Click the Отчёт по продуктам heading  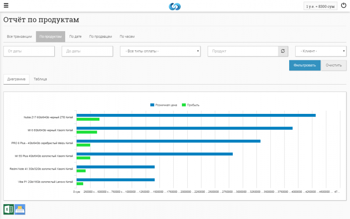(41, 20)
